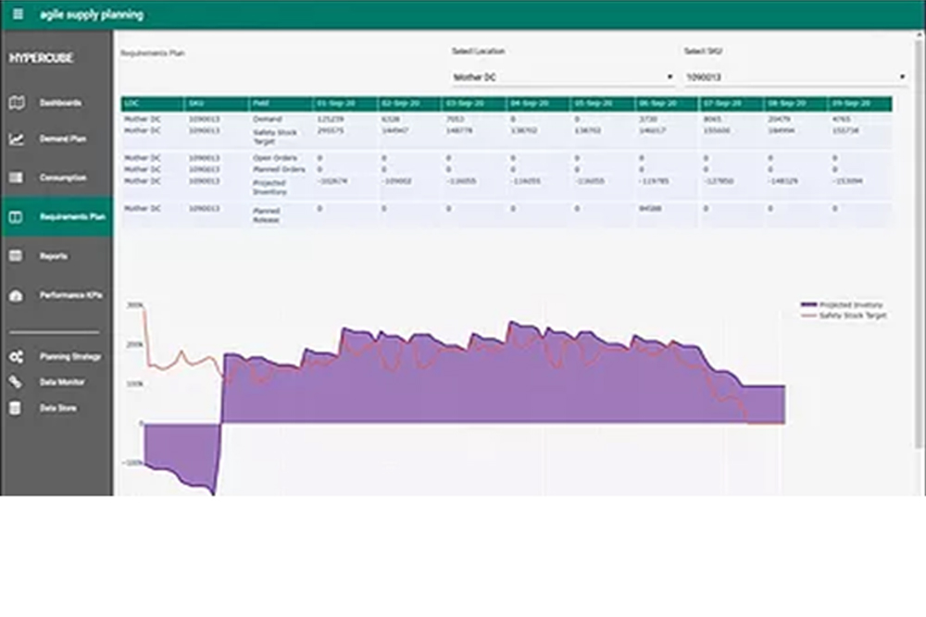Toggle Projected Inventory series in chart legend

tap(842, 305)
